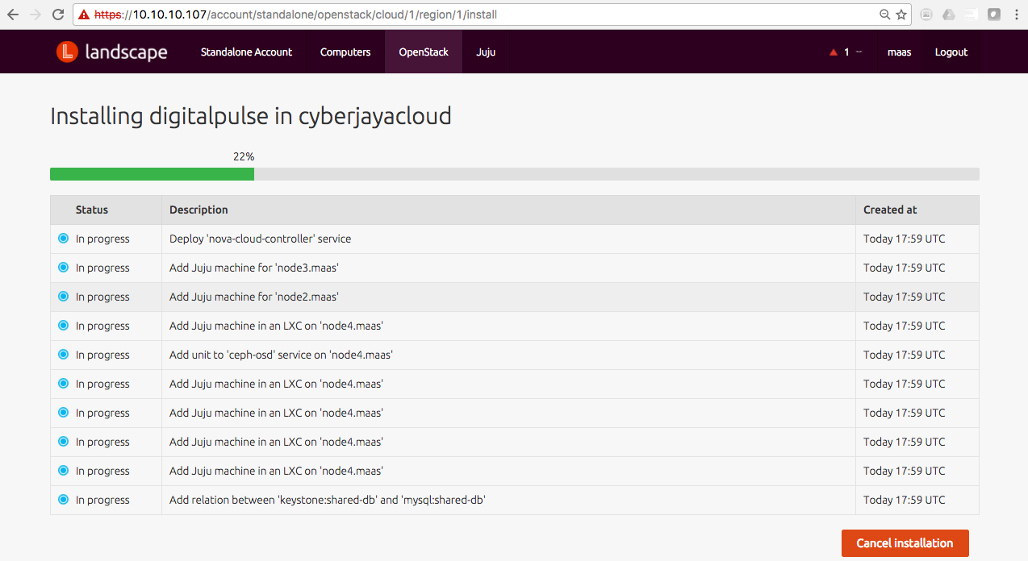Click 'In progress' in ceph-osd row
The image size is (1028, 561).
[102, 355]
